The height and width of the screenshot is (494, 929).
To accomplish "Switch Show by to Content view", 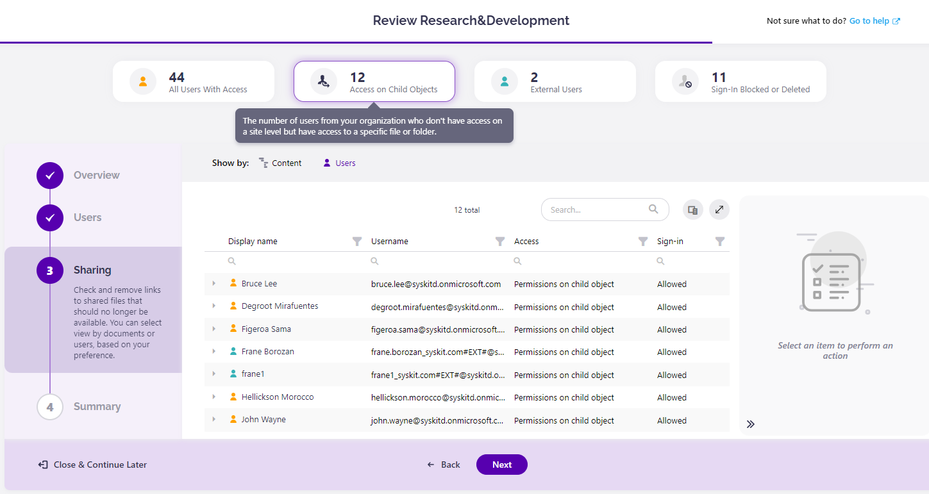I will 280,163.
